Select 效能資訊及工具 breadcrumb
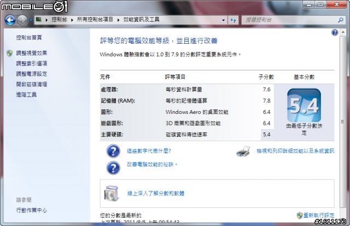The width and height of the screenshot is (350, 226). (141, 20)
